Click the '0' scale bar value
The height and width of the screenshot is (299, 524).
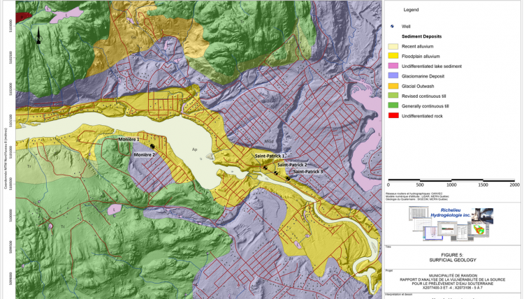(x=388, y=184)
